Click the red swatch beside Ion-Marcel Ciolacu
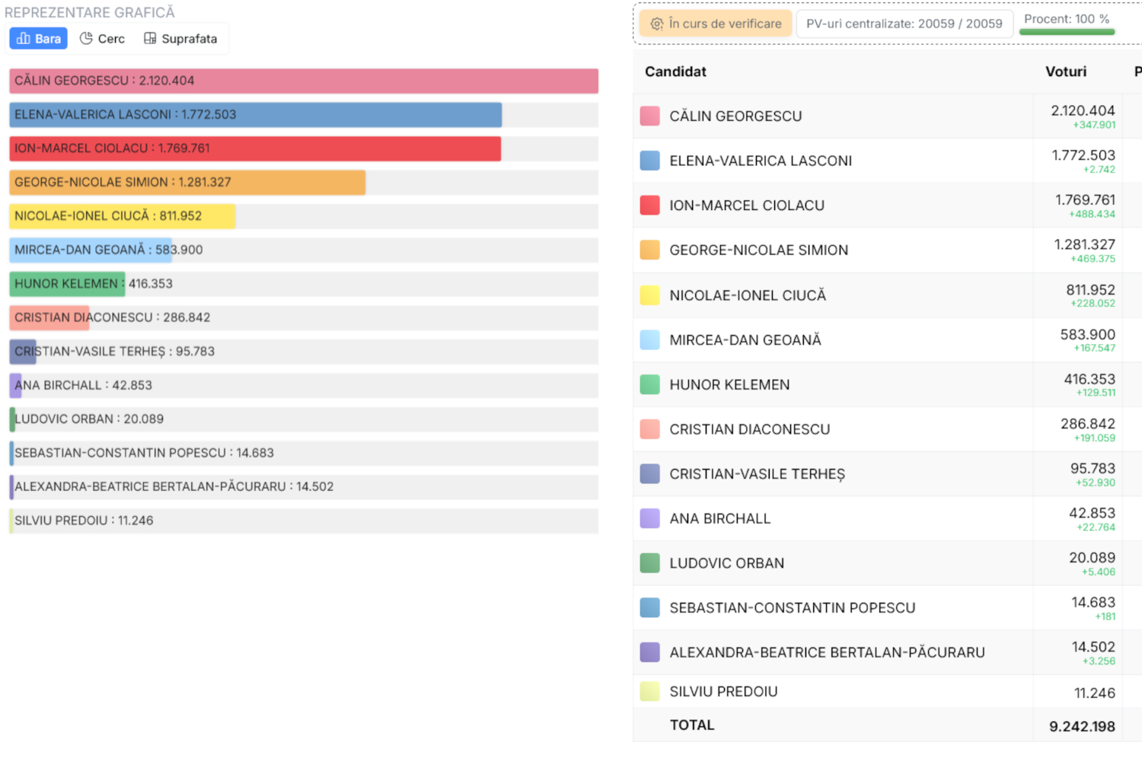Image resolution: width=1142 pixels, height=761 pixels. point(650,205)
